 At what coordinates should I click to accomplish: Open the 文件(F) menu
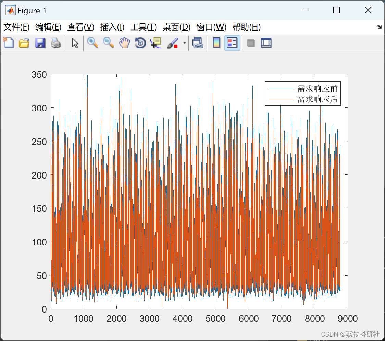(x=16, y=27)
